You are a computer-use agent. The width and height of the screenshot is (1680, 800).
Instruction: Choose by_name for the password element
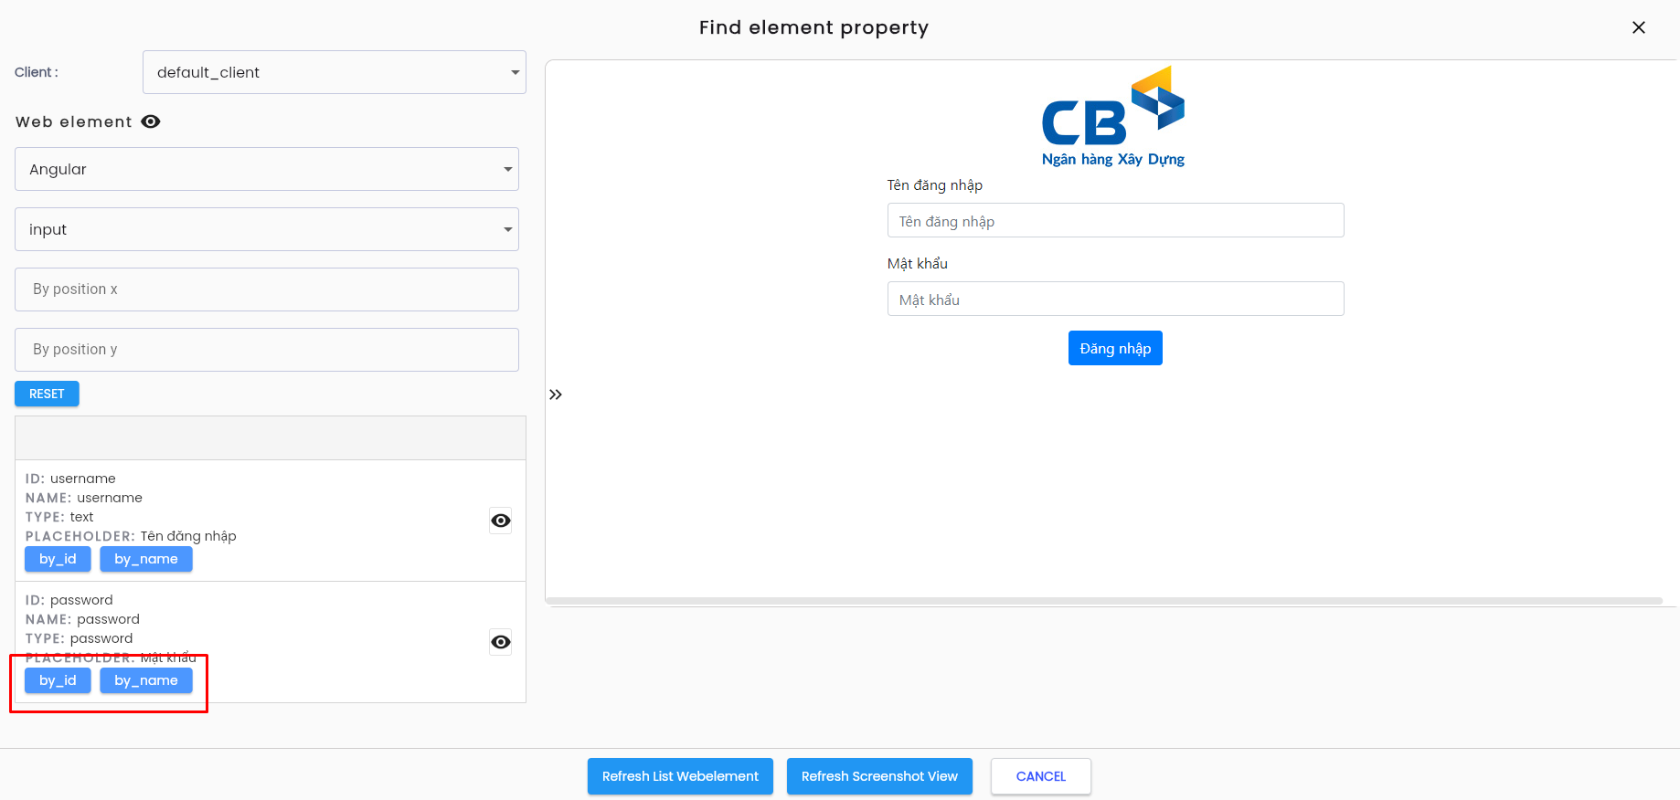tap(146, 680)
